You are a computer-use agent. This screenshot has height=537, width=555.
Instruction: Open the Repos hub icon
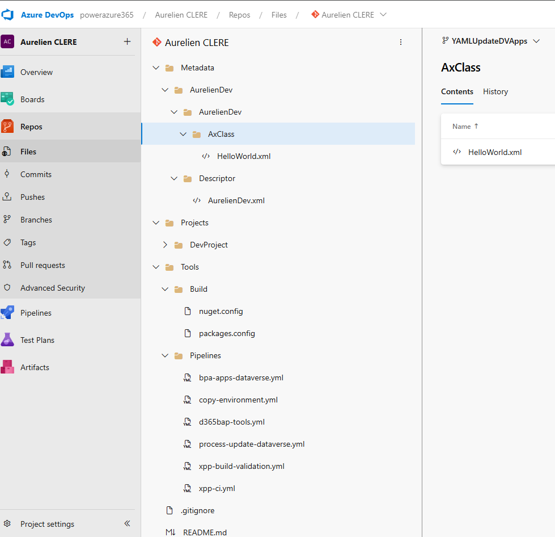point(7,127)
